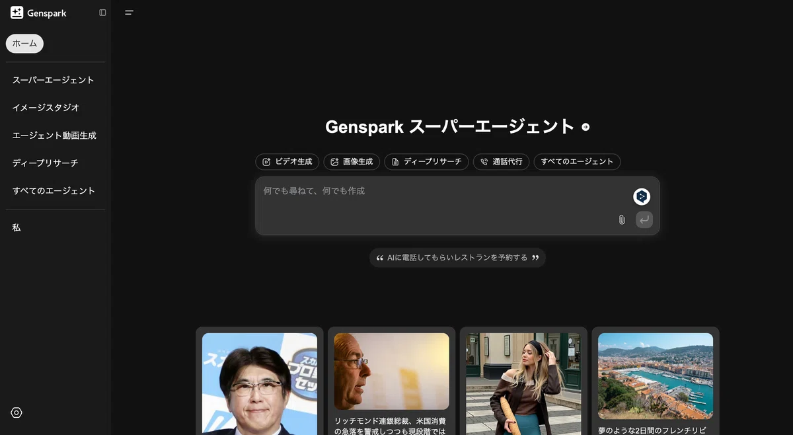This screenshot has height=435, width=793.
Task: Click the headline リッチモンド連銀総裁、米国消費
Action: [x=391, y=421]
